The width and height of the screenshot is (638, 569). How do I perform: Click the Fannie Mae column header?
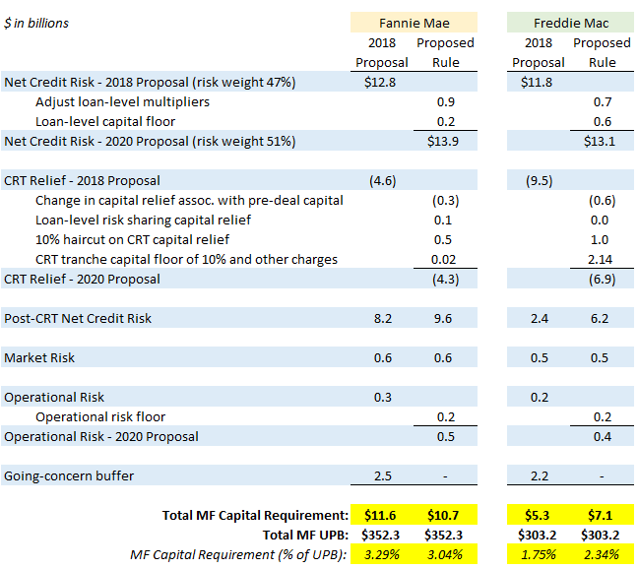[414, 23]
